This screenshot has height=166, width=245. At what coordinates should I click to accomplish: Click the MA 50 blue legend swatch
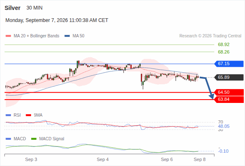coord(67,36)
